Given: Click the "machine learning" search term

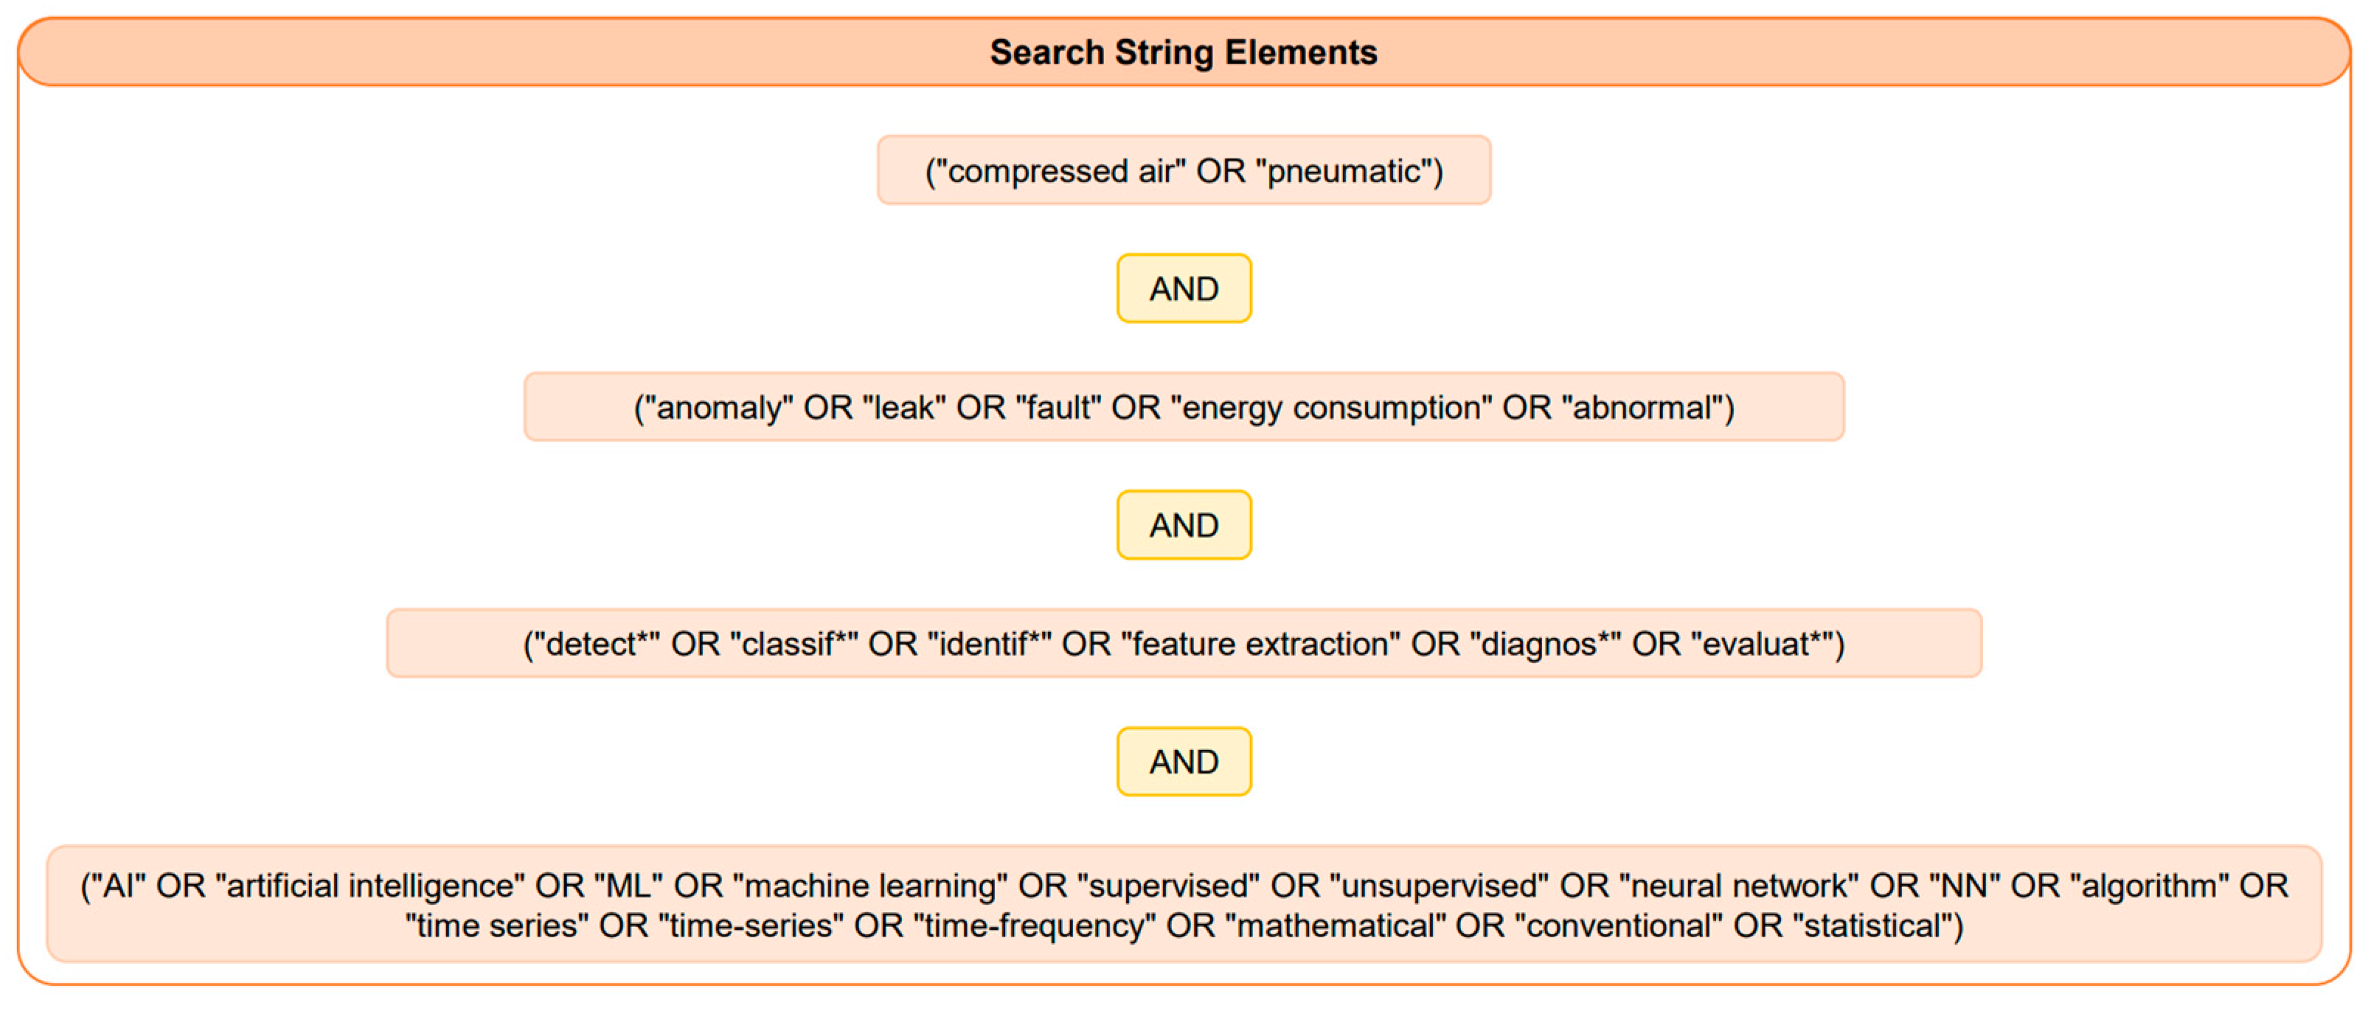Looking at the screenshot, I should [869, 886].
